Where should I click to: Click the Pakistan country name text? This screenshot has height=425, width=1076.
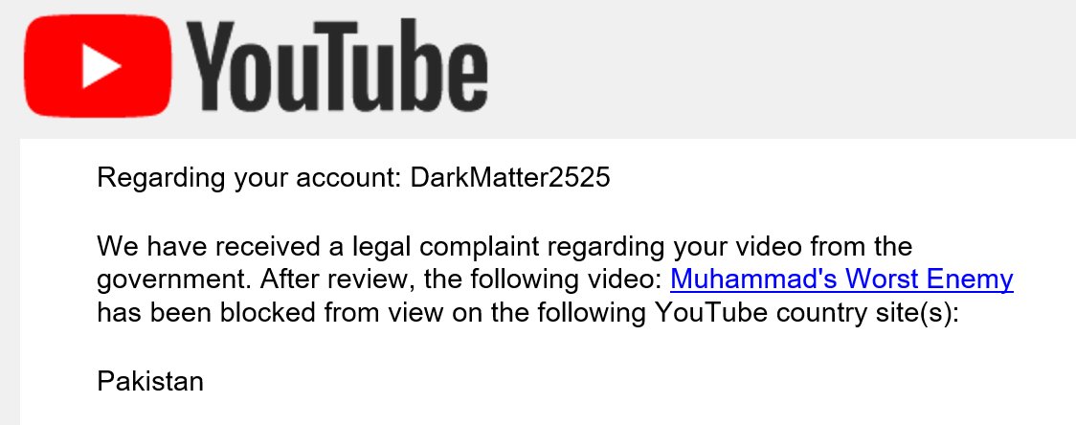[x=150, y=381]
